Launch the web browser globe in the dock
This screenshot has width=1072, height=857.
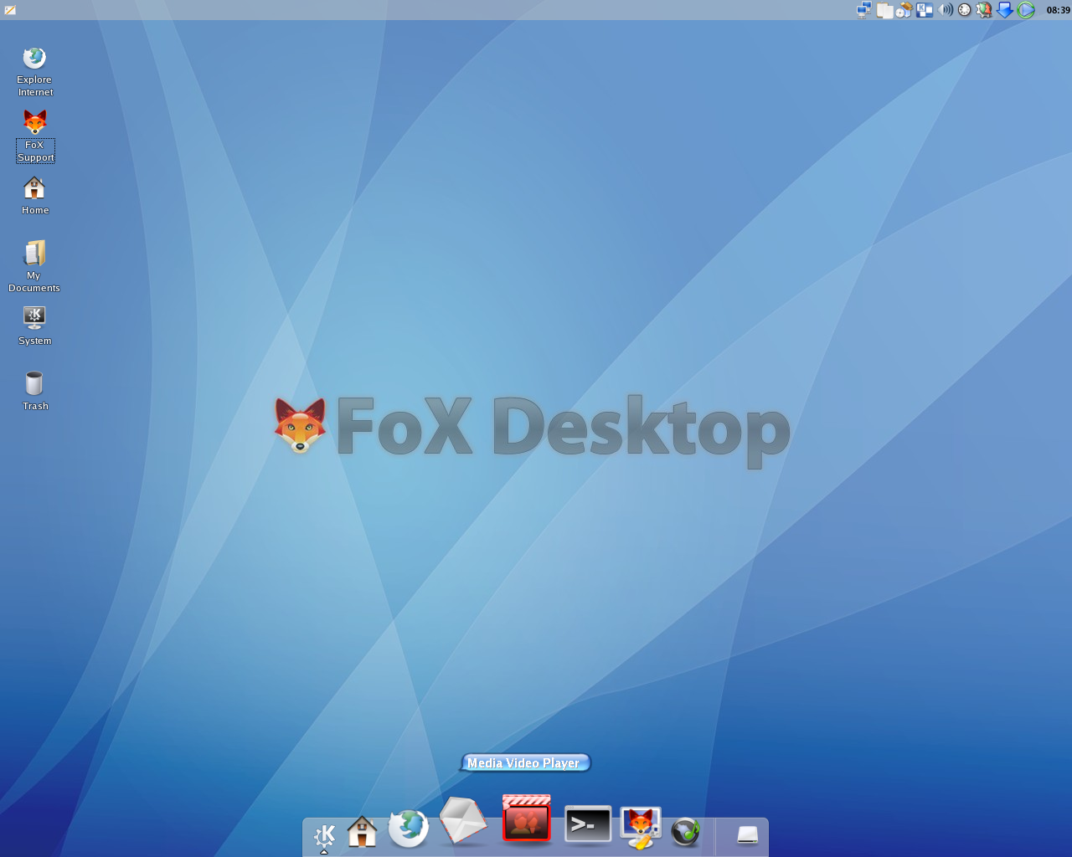pos(409,829)
